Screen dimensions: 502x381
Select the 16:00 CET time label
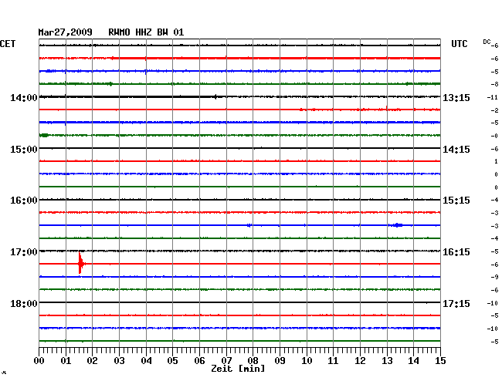click(x=24, y=201)
